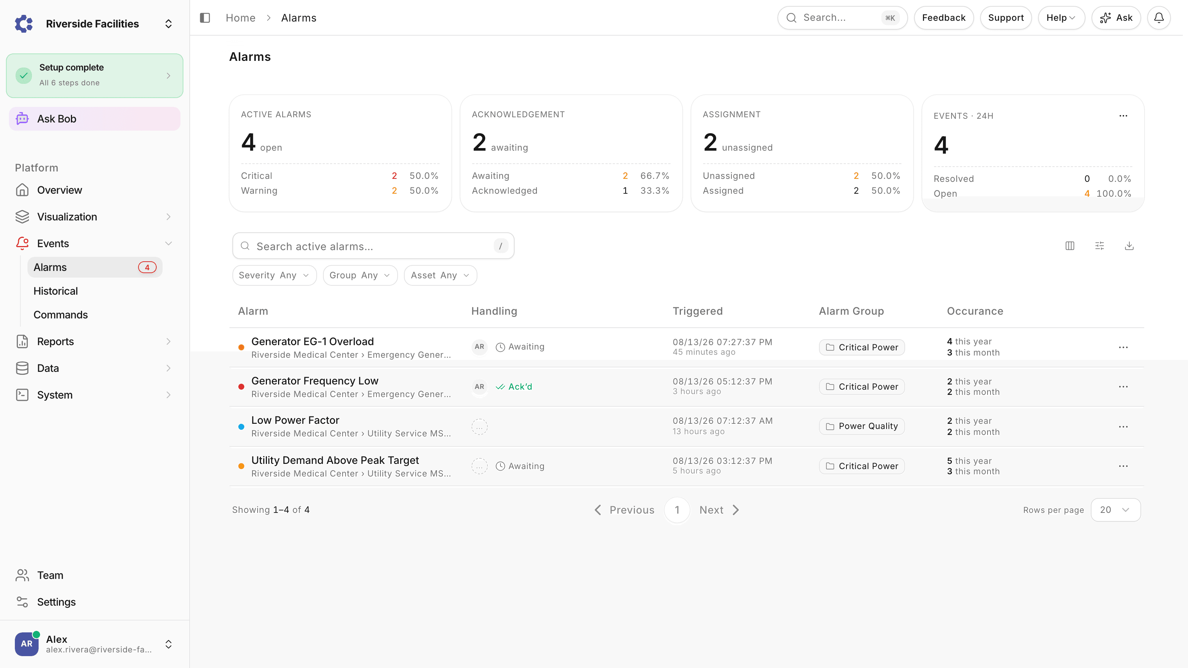Open row actions for Generator EG-1 Overload
Image resolution: width=1188 pixels, height=668 pixels.
coord(1123,347)
